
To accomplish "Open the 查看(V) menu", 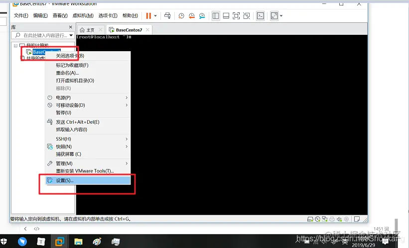I will (x=60, y=15).
